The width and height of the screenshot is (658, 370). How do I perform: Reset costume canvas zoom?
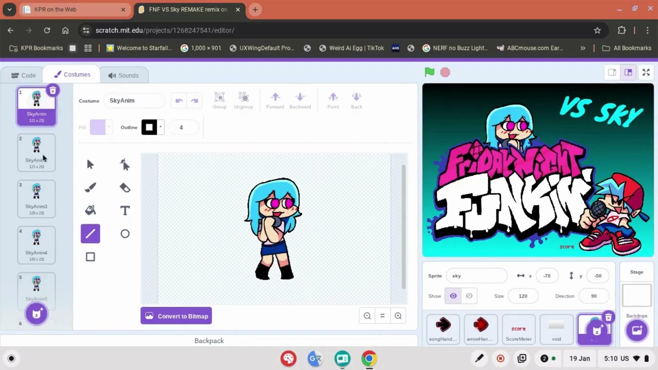tap(382, 316)
